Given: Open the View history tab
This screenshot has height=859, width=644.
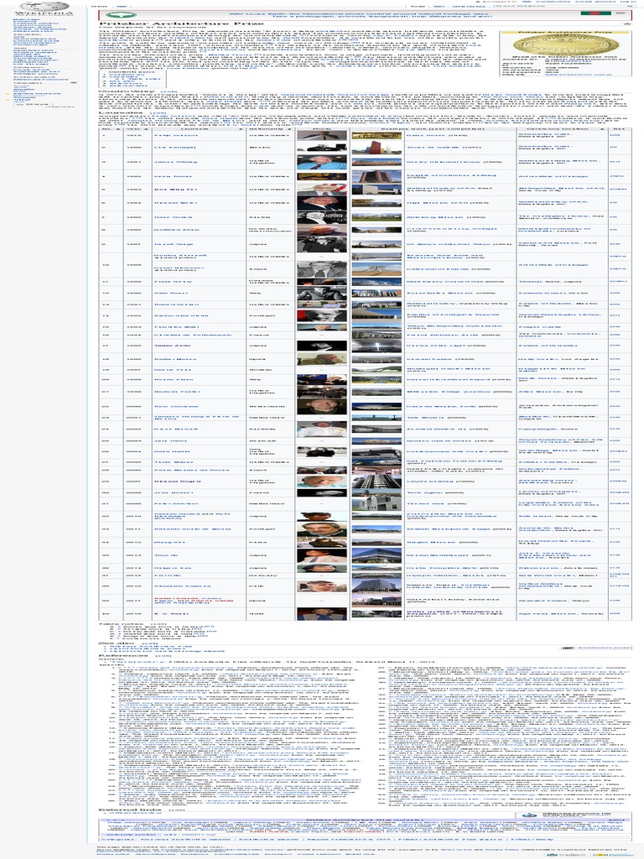Looking at the screenshot, I should (x=467, y=6).
